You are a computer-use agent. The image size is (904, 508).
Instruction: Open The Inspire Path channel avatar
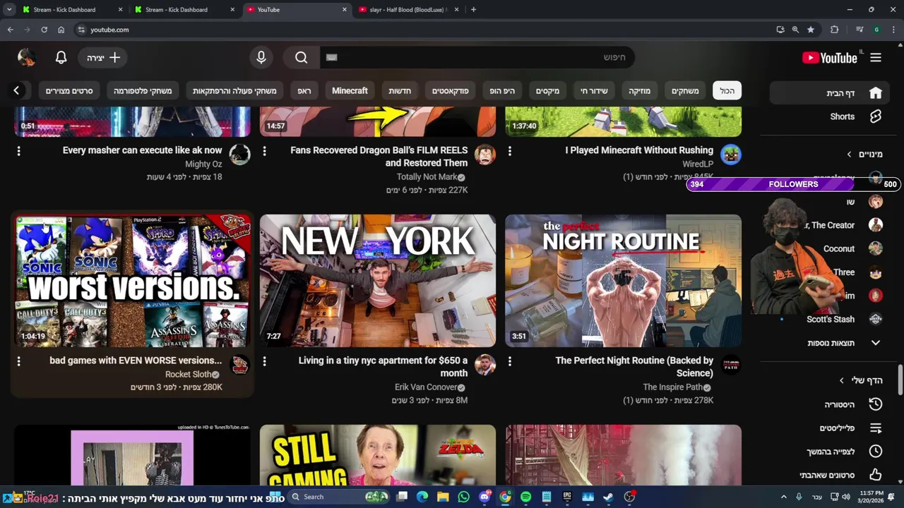tap(731, 365)
